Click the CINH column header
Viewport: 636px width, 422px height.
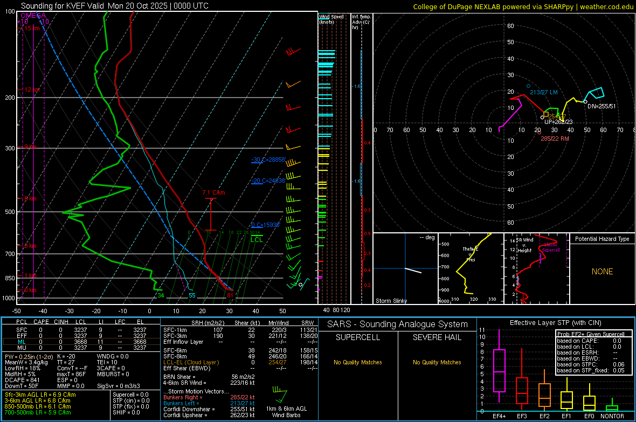tap(61, 322)
